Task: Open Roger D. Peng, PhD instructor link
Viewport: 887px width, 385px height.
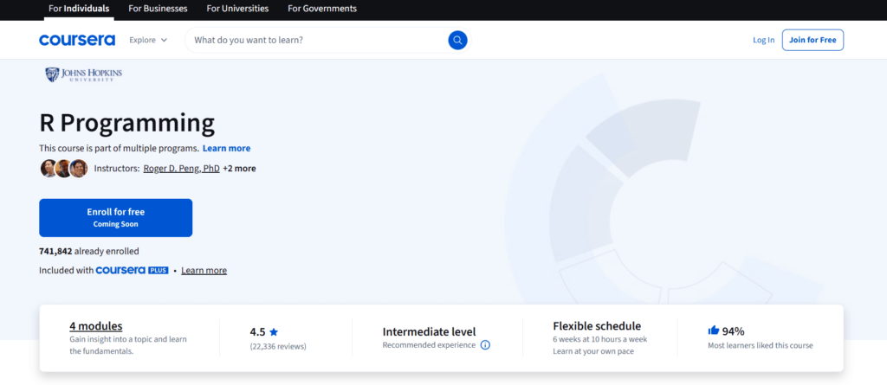Action: [182, 169]
